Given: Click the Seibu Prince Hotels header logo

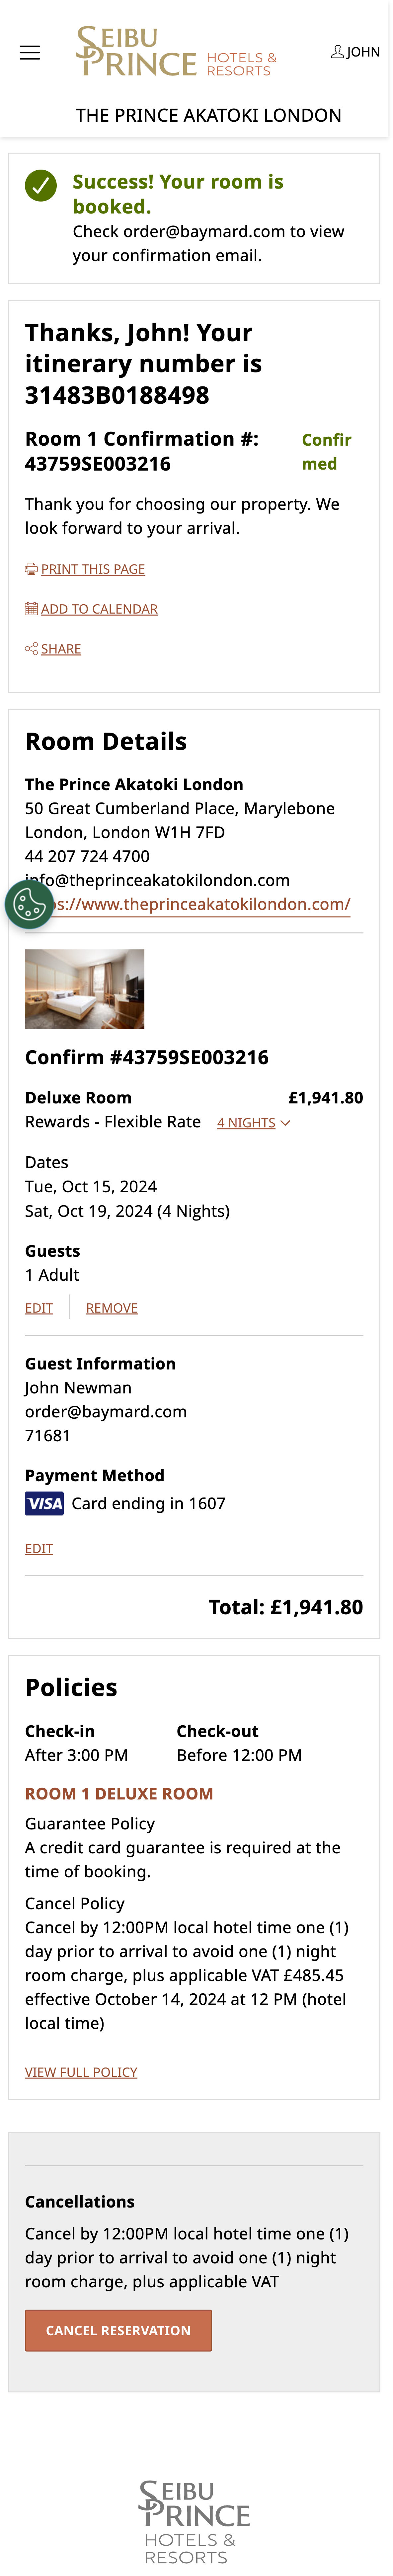Looking at the screenshot, I should pos(176,52).
